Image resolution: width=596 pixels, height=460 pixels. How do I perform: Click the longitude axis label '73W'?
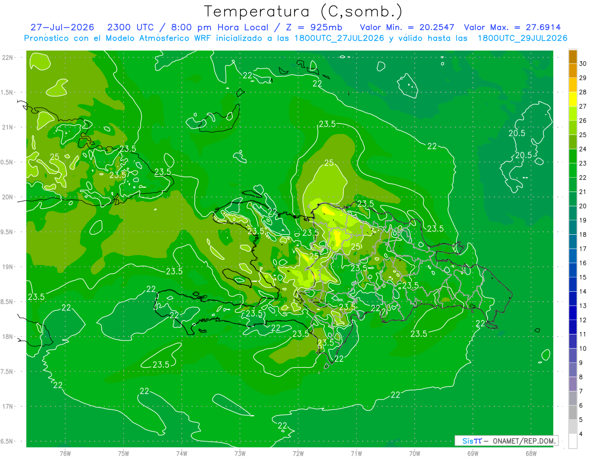[x=240, y=454]
